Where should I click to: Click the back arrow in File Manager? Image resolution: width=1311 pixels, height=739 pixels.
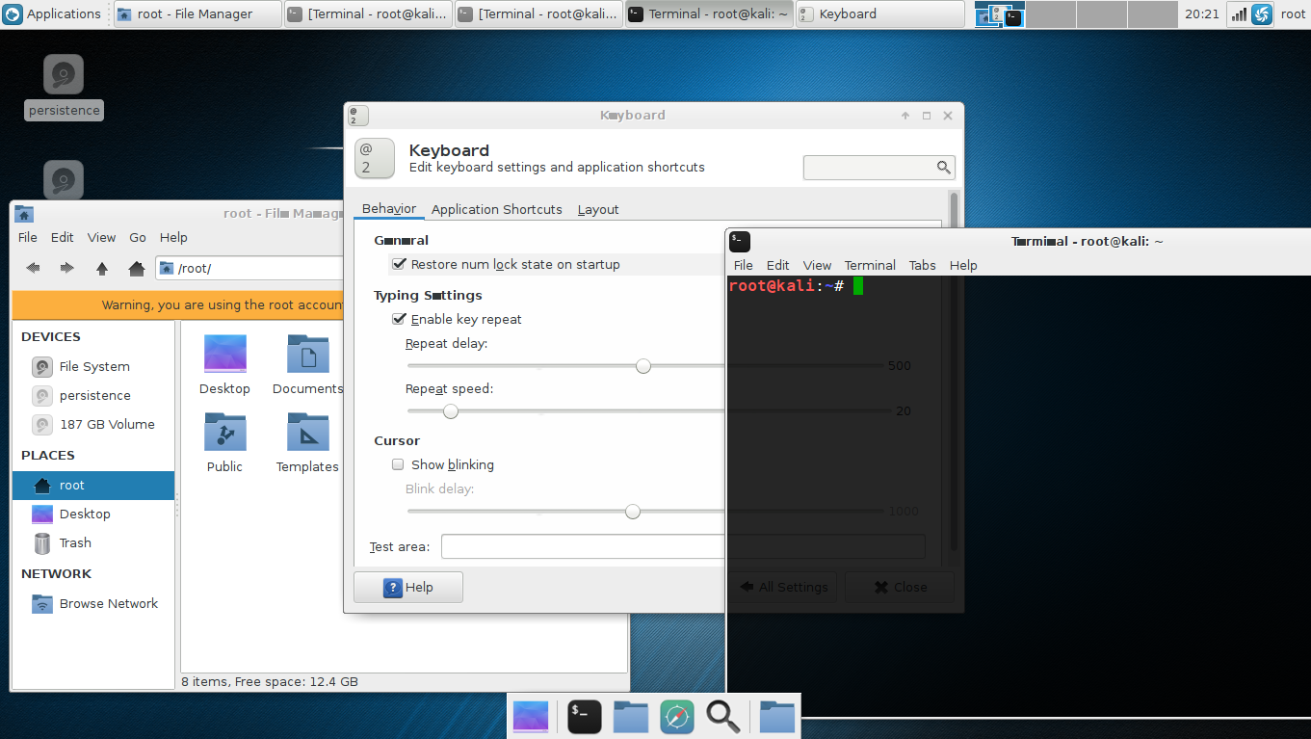(33, 268)
